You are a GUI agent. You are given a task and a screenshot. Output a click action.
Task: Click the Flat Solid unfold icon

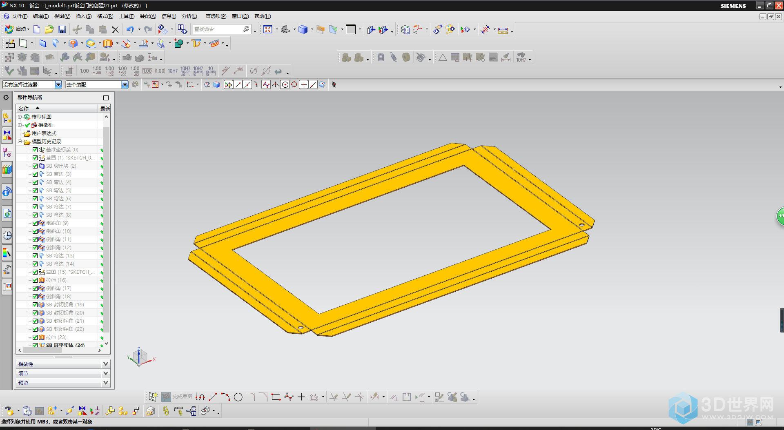(x=196, y=43)
